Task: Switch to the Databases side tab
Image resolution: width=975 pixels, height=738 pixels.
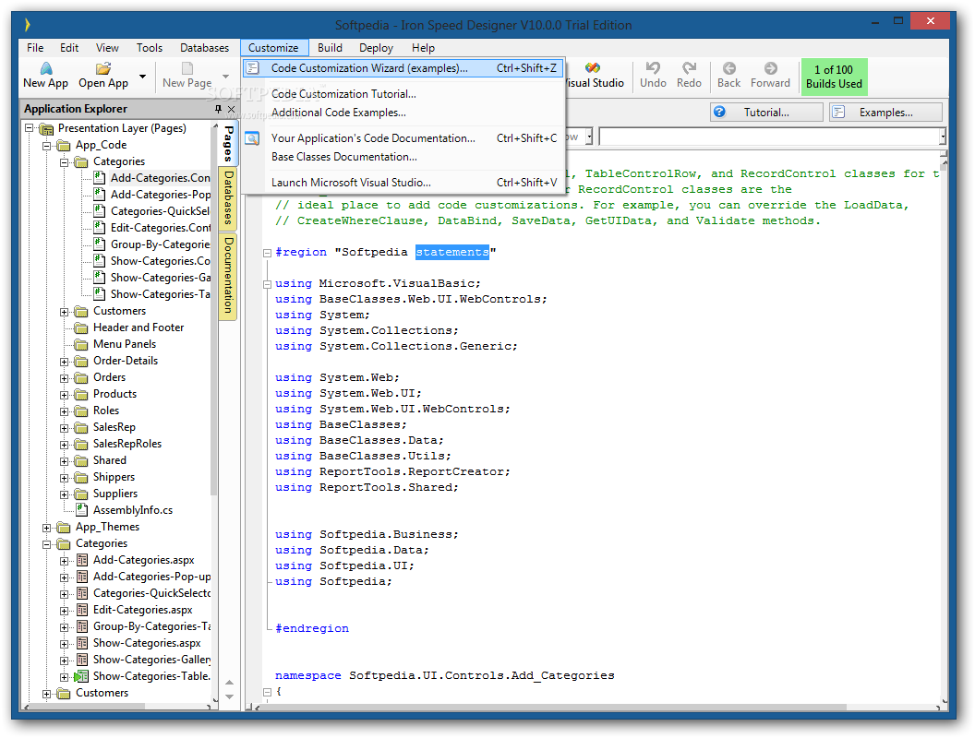Action: [x=228, y=197]
